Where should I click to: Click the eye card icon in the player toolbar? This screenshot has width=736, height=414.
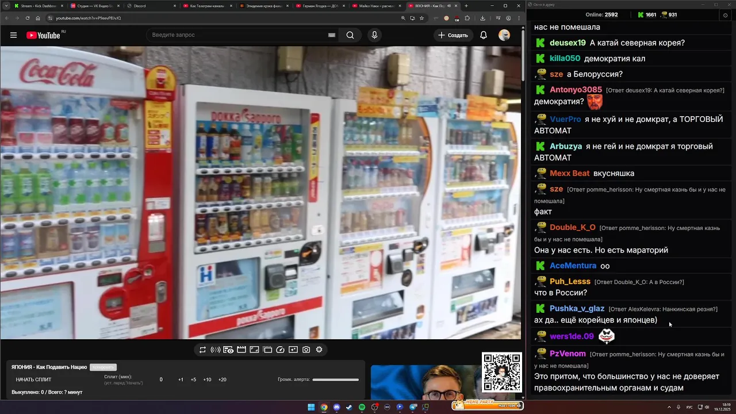coord(228,350)
